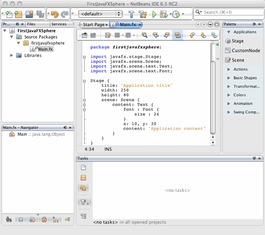This screenshot has height=235, width=265.
Task: Click the Next Bookmark icon
Action: coord(203,35)
